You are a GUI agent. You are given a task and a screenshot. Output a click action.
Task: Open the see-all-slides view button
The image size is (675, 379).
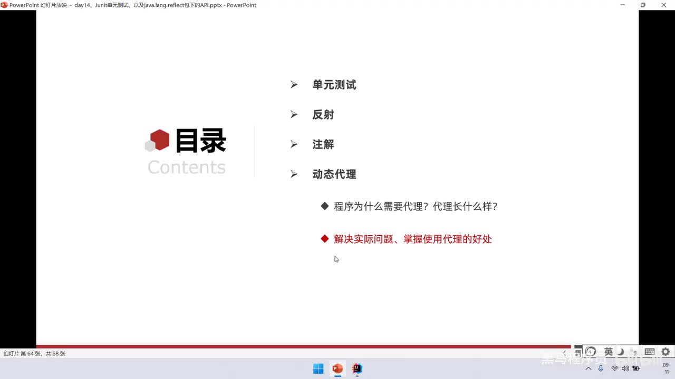click(578, 352)
